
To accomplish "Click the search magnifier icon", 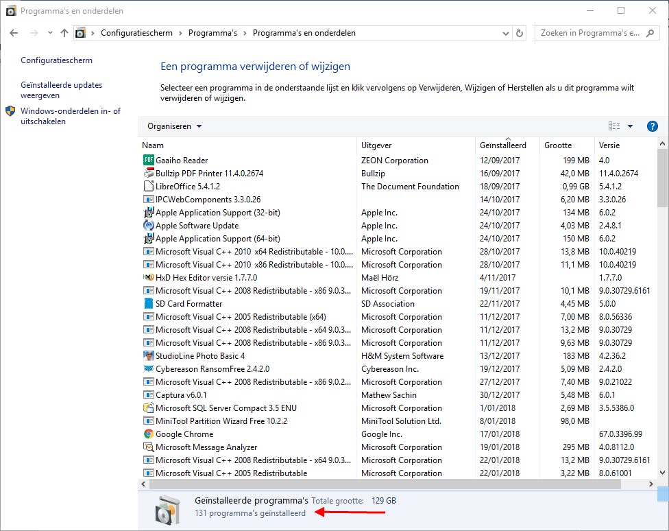I will point(650,33).
